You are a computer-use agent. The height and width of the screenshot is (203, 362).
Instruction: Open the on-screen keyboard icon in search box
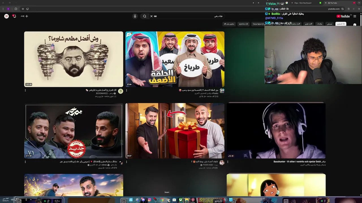[155, 16]
